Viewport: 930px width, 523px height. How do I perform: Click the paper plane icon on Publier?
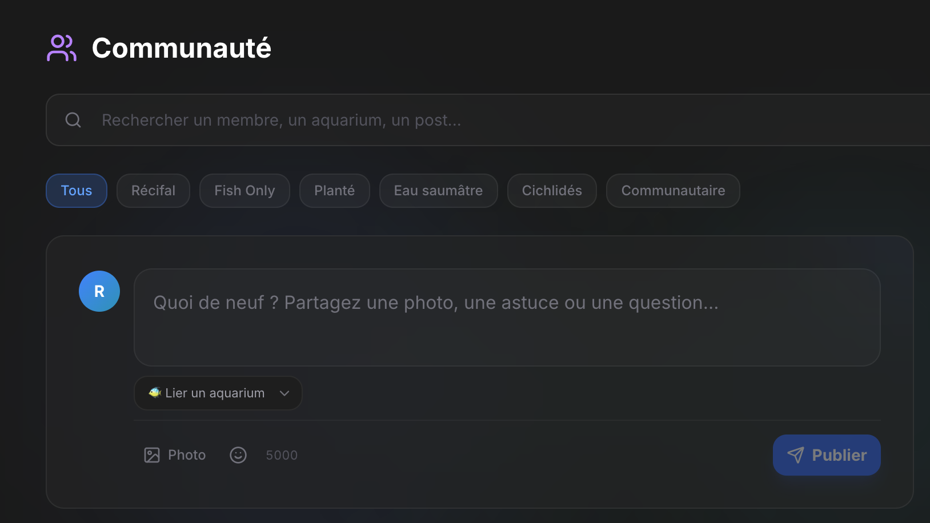[x=795, y=455]
